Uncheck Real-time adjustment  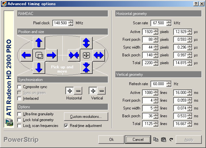[66, 126]
